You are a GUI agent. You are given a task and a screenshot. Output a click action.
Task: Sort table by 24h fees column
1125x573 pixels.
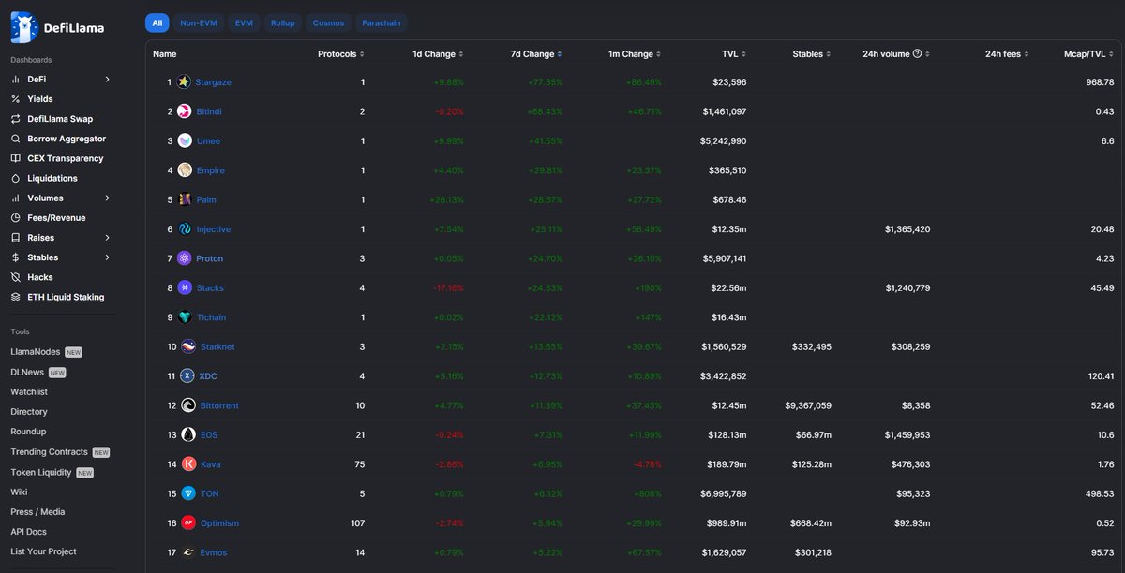click(x=1007, y=54)
